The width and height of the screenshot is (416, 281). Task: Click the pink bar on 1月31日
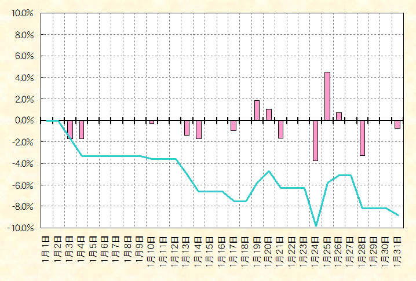(x=397, y=125)
